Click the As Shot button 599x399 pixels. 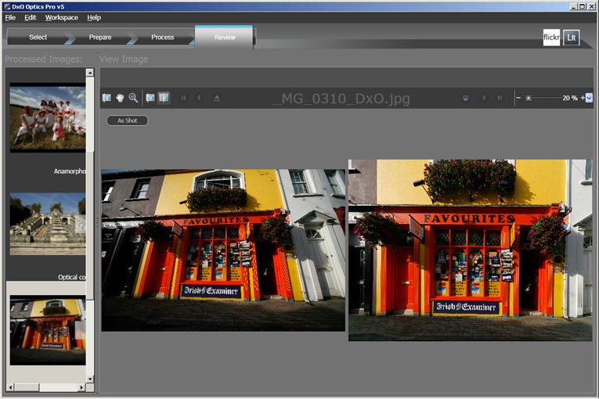(127, 120)
